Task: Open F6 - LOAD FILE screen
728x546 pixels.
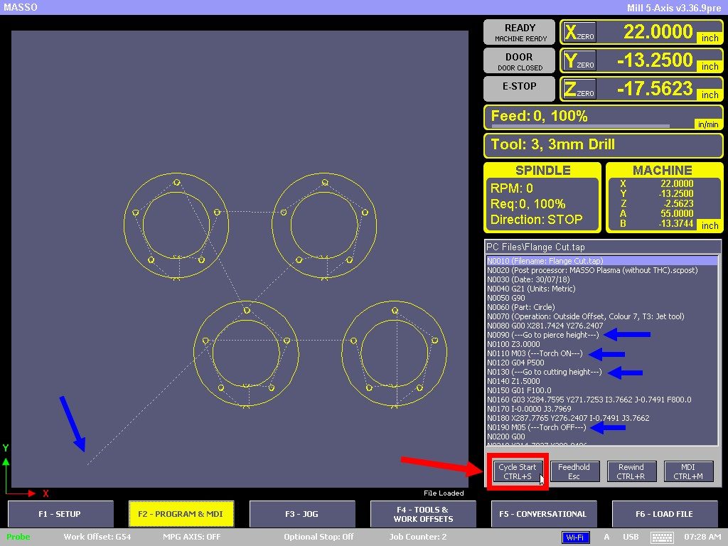Action: click(x=665, y=514)
